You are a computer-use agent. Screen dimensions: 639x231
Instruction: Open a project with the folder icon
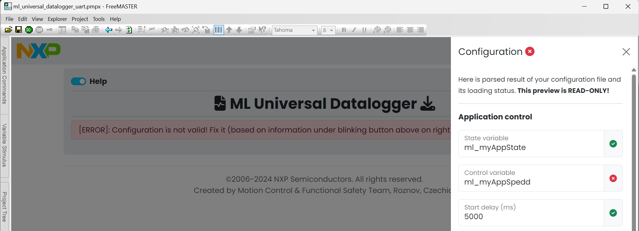8,30
